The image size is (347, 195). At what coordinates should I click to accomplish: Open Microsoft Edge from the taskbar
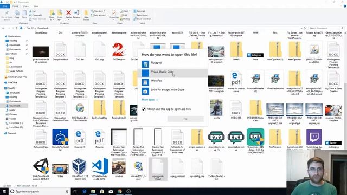click(85, 191)
